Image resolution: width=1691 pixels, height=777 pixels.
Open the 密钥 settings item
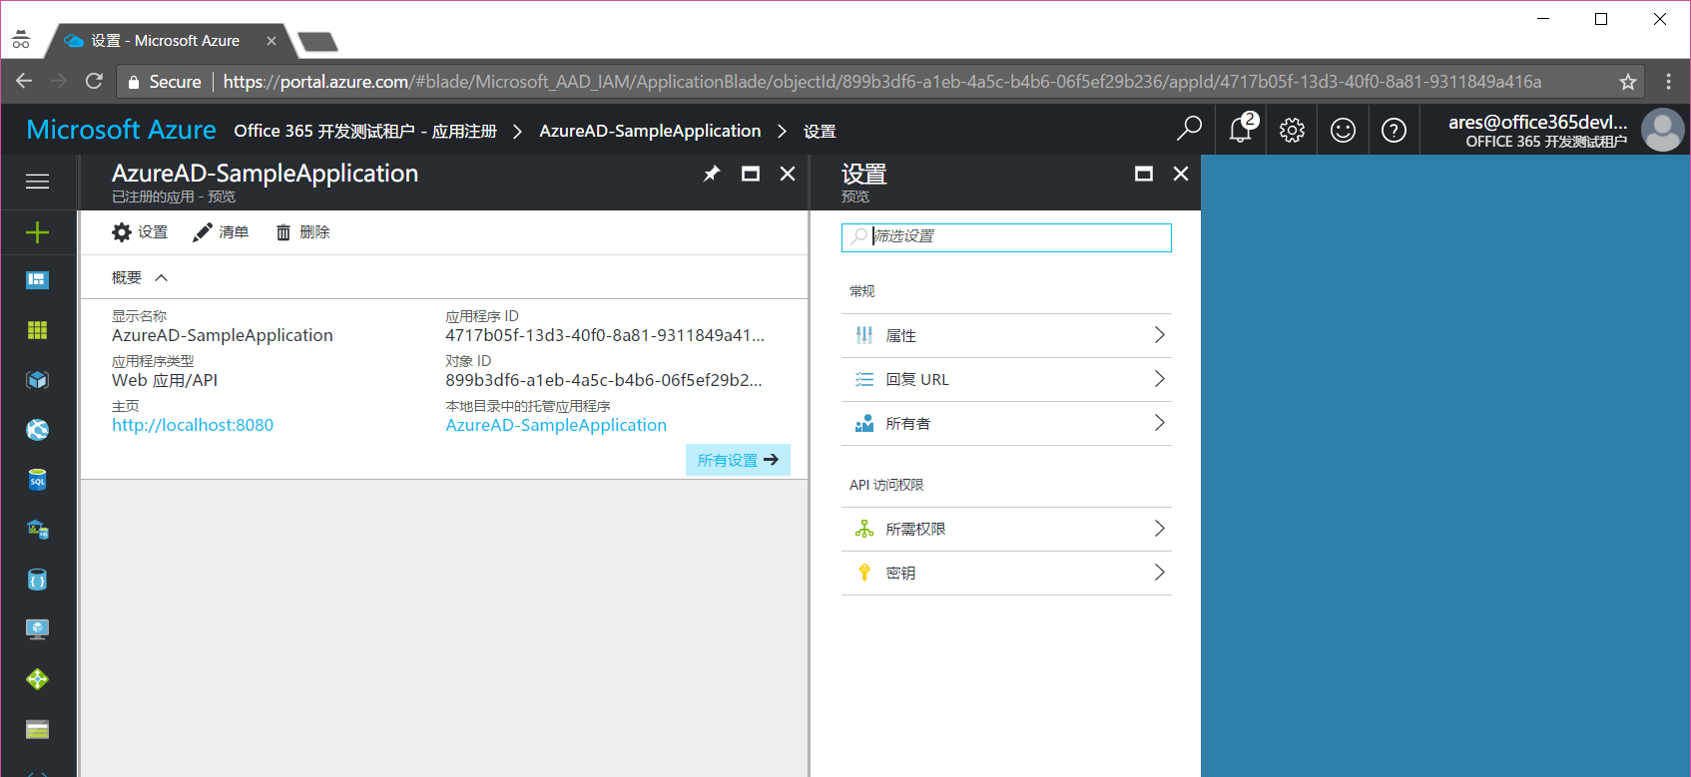tap(1006, 574)
